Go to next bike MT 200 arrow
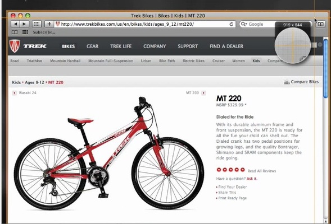Viewport: 331px width, 224px height. click(203, 93)
